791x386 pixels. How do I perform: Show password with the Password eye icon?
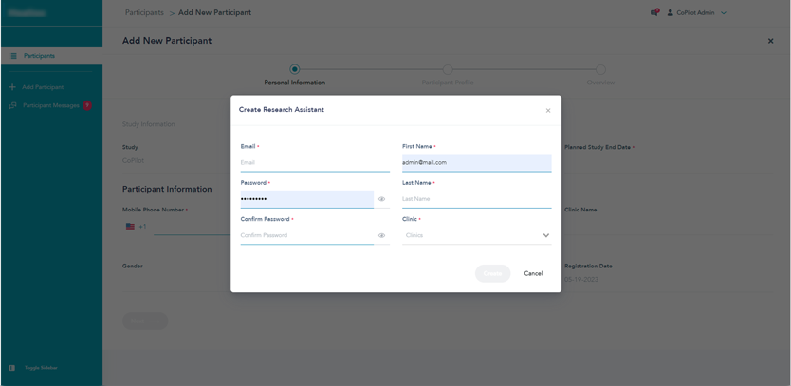click(382, 199)
